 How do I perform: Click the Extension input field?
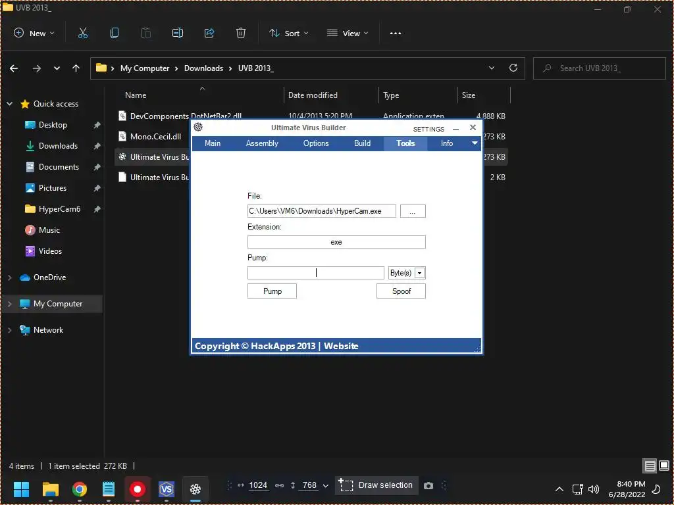[x=336, y=242]
